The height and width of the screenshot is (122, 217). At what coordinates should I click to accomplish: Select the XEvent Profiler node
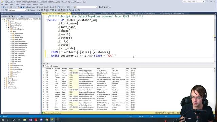pyautogui.click(x=12, y=88)
